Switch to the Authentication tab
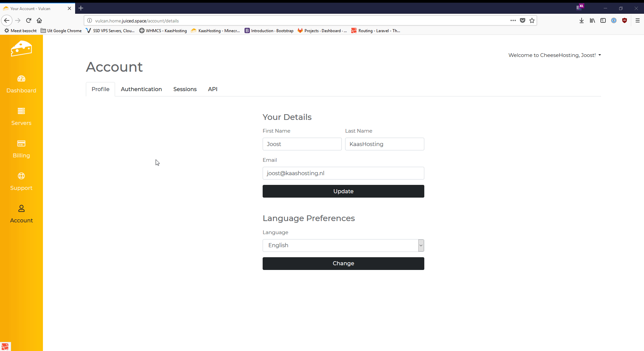644x351 pixels. (x=141, y=89)
